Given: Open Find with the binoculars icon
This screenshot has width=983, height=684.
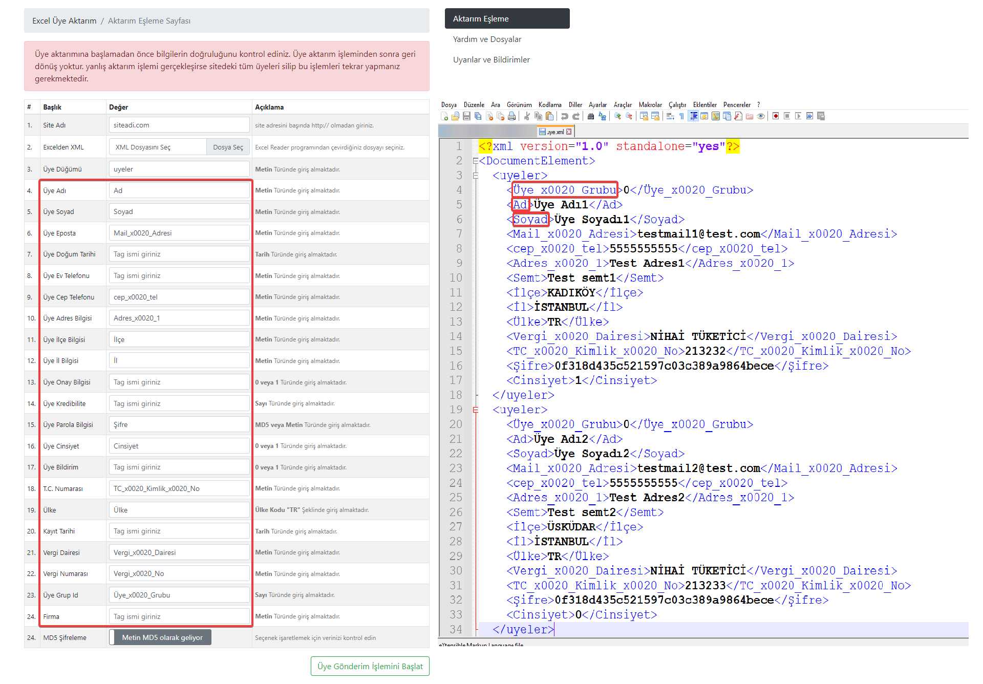Looking at the screenshot, I should (x=591, y=116).
